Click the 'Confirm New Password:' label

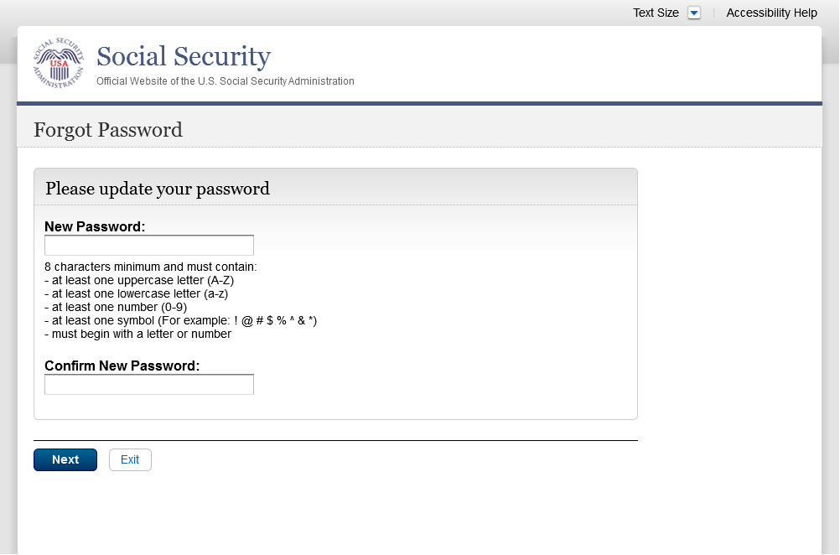(x=122, y=366)
